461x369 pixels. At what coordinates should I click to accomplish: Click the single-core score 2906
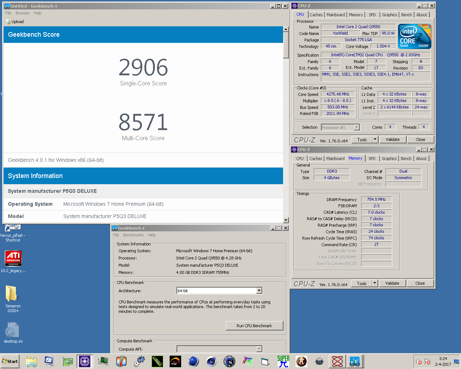pos(143,67)
